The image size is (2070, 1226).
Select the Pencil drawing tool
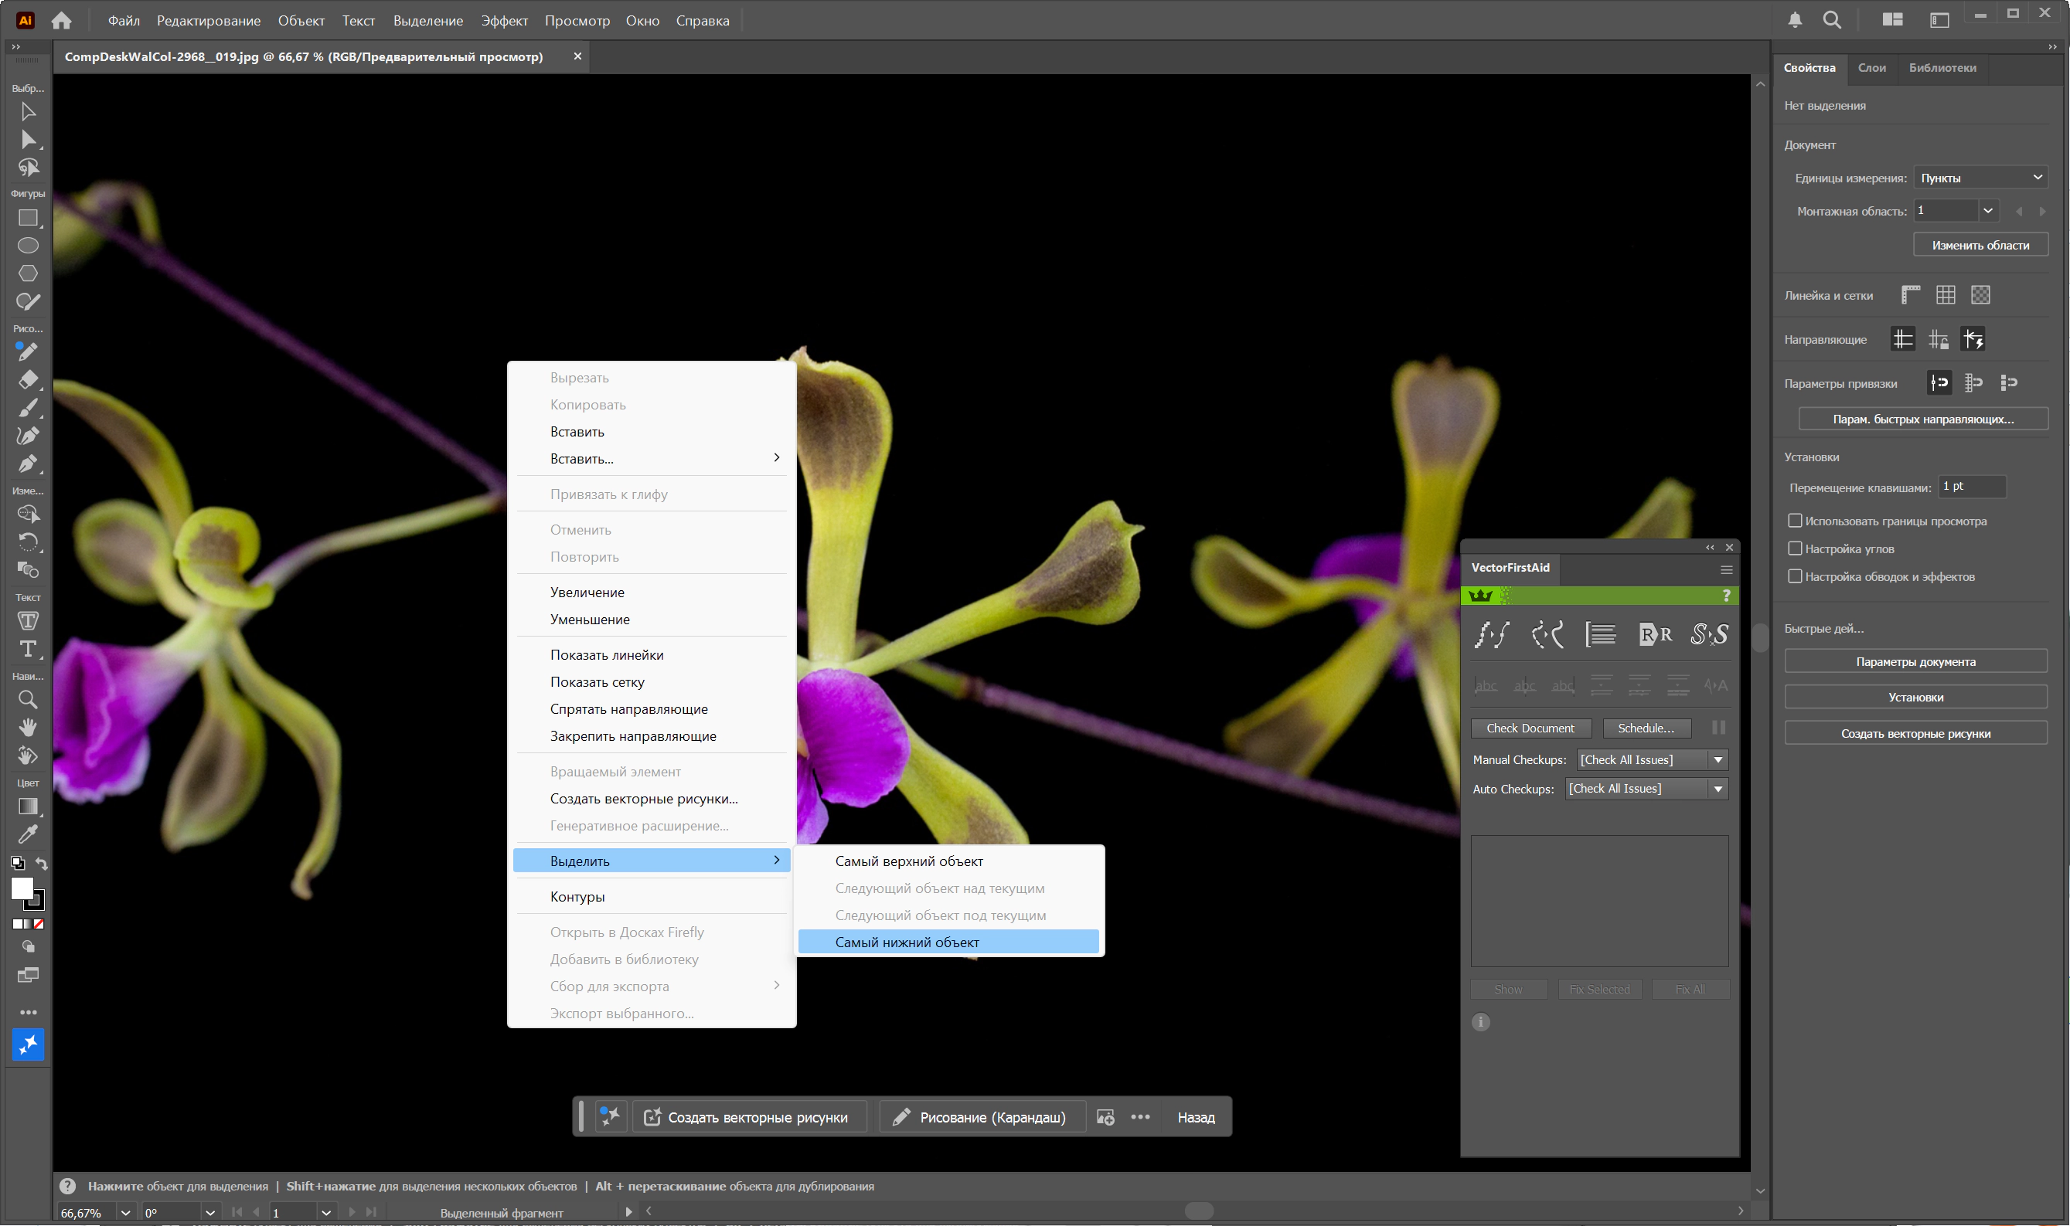point(28,352)
